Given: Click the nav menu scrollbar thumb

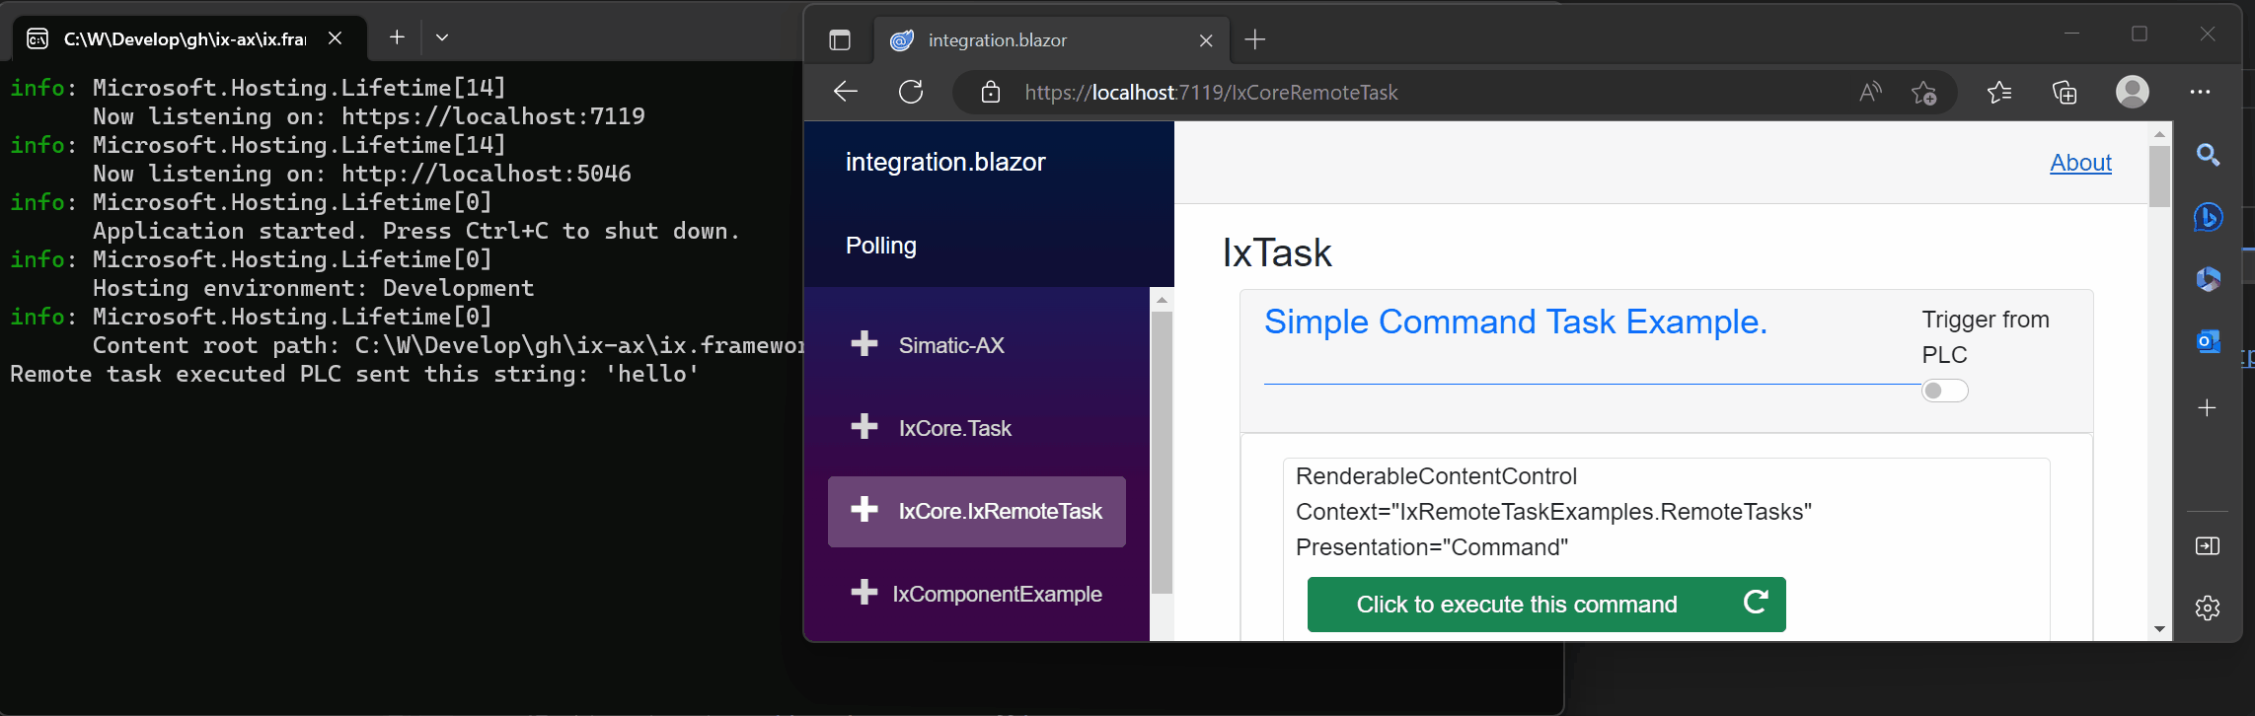Looking at the screenshot, I should pyautogui.click(x=1162, y=454).
